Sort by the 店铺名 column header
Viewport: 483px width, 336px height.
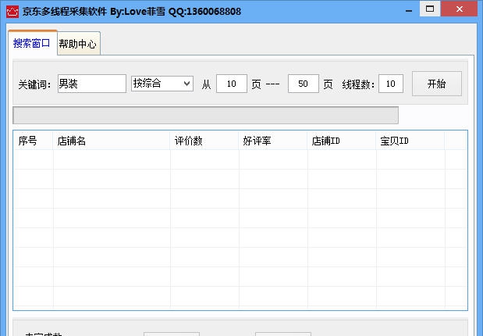pyautogui.click(x=112, y=141)
